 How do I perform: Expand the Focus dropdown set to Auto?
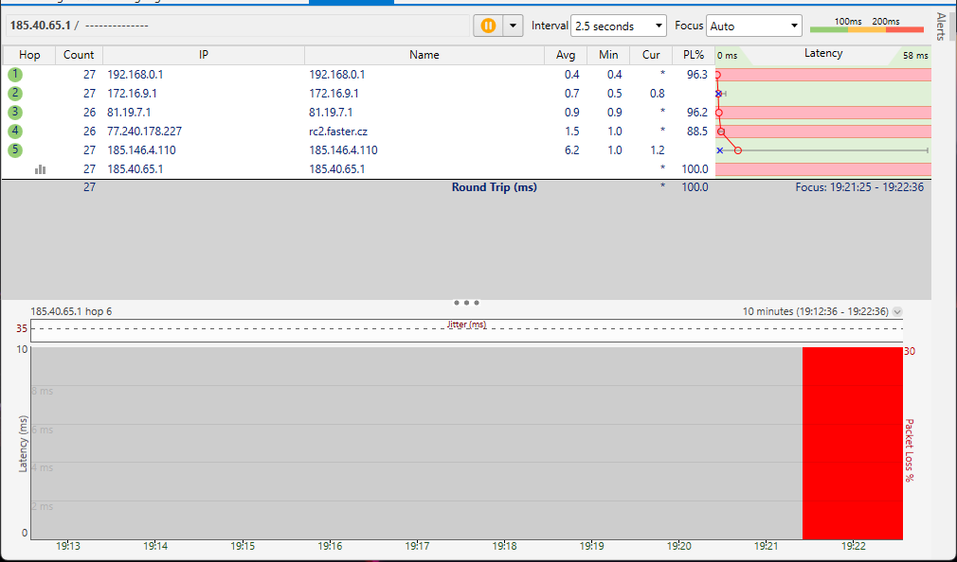(753, 26)
